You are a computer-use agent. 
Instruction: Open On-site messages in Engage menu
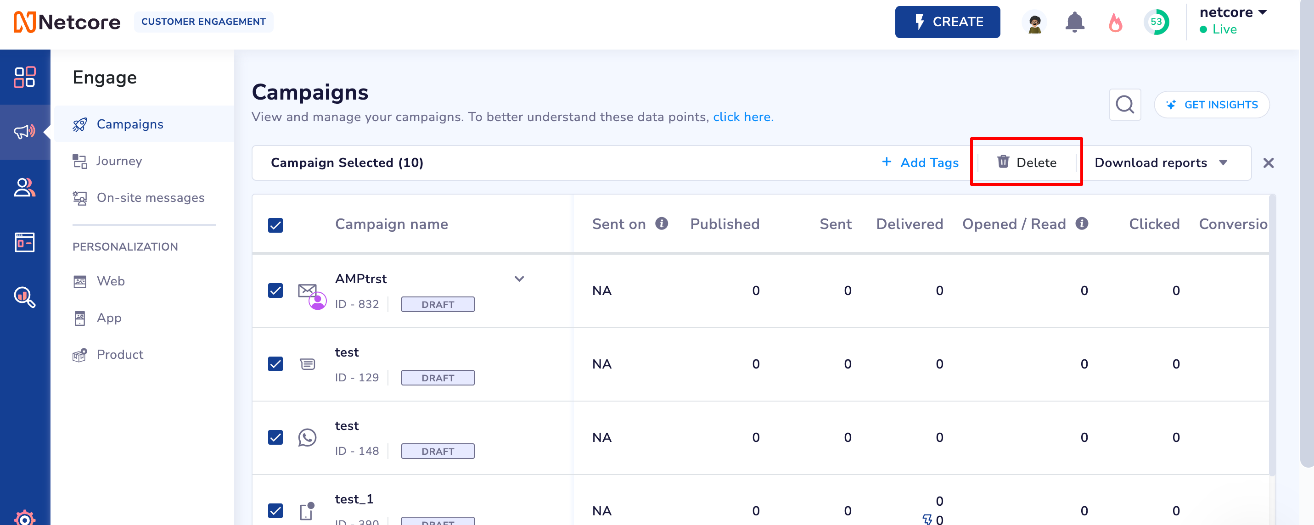150,198
